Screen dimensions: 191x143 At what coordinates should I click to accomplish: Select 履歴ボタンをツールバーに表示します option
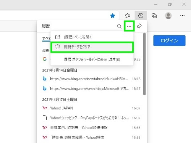[x=92, y=59]
